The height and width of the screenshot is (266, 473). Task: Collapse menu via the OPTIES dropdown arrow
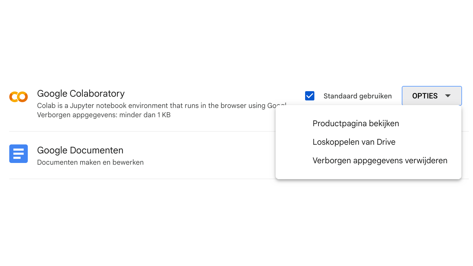pyautogui.click(x=448, y=96)
